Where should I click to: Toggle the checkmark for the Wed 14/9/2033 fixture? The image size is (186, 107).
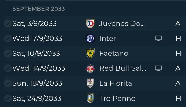[8, 68]
